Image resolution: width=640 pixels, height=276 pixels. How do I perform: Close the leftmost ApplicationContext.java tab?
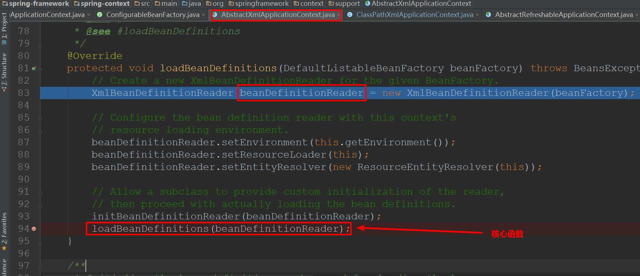(88, 15)
